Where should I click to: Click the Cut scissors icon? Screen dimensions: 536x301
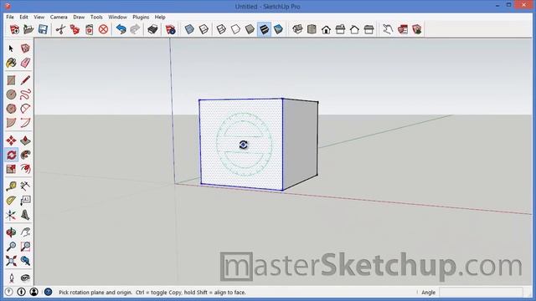point(60,29)
